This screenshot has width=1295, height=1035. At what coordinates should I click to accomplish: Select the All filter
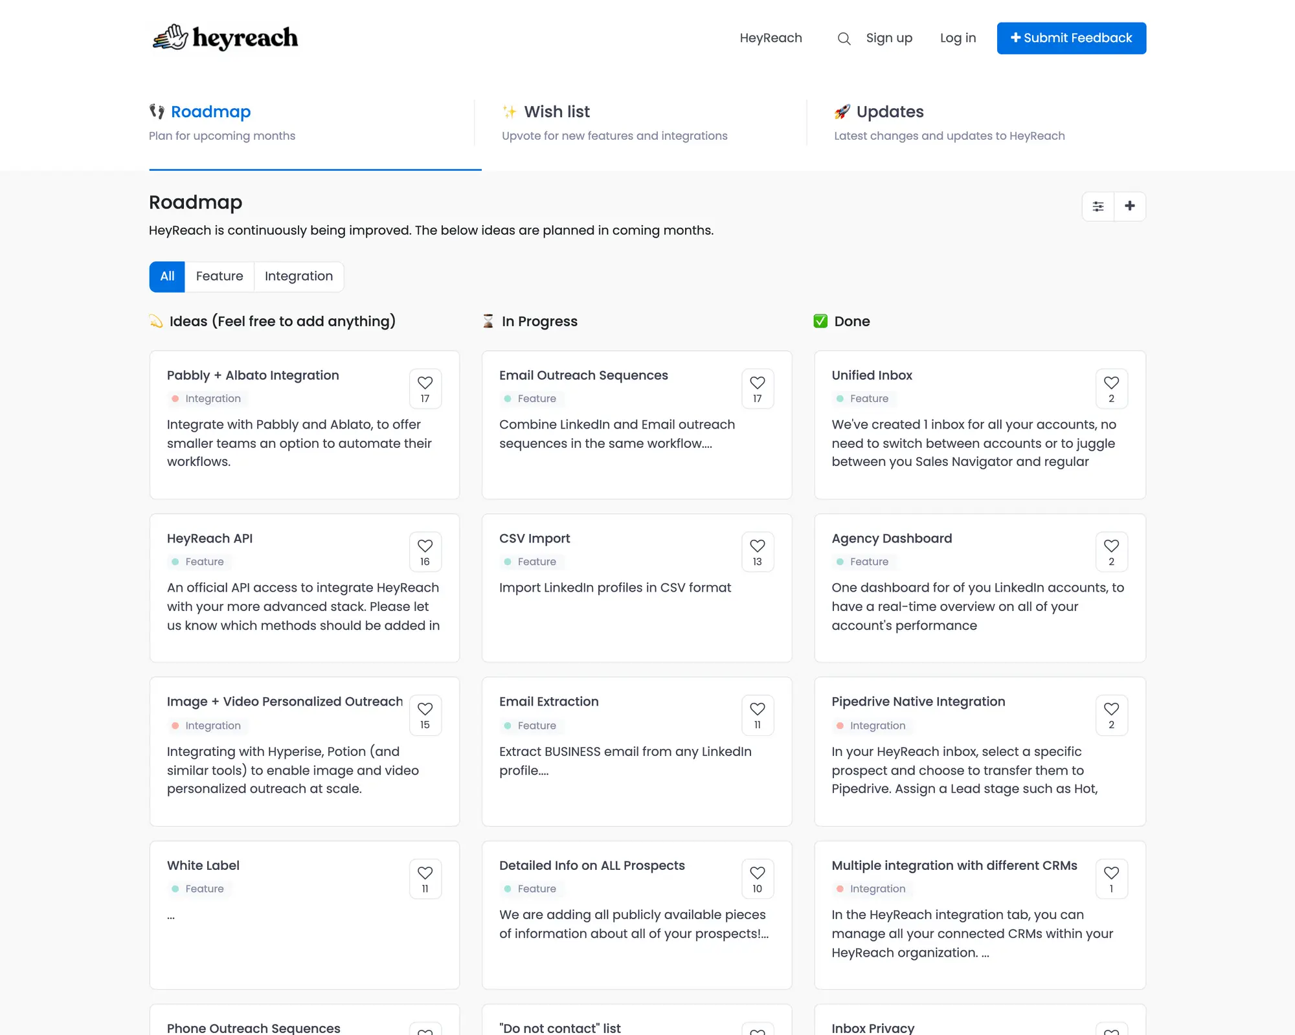tap(166, 276)
